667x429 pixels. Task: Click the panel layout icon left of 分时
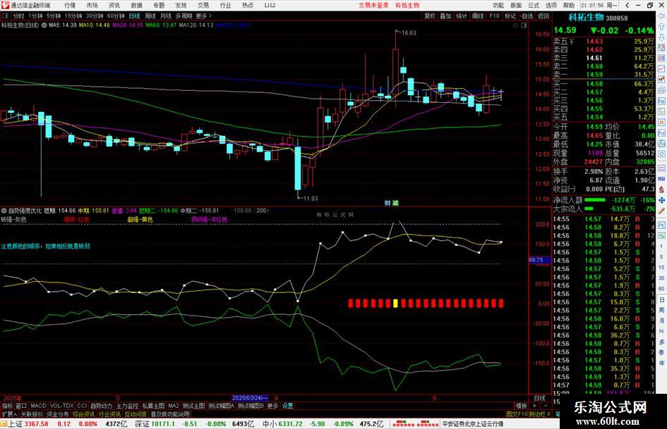point(5,15)
